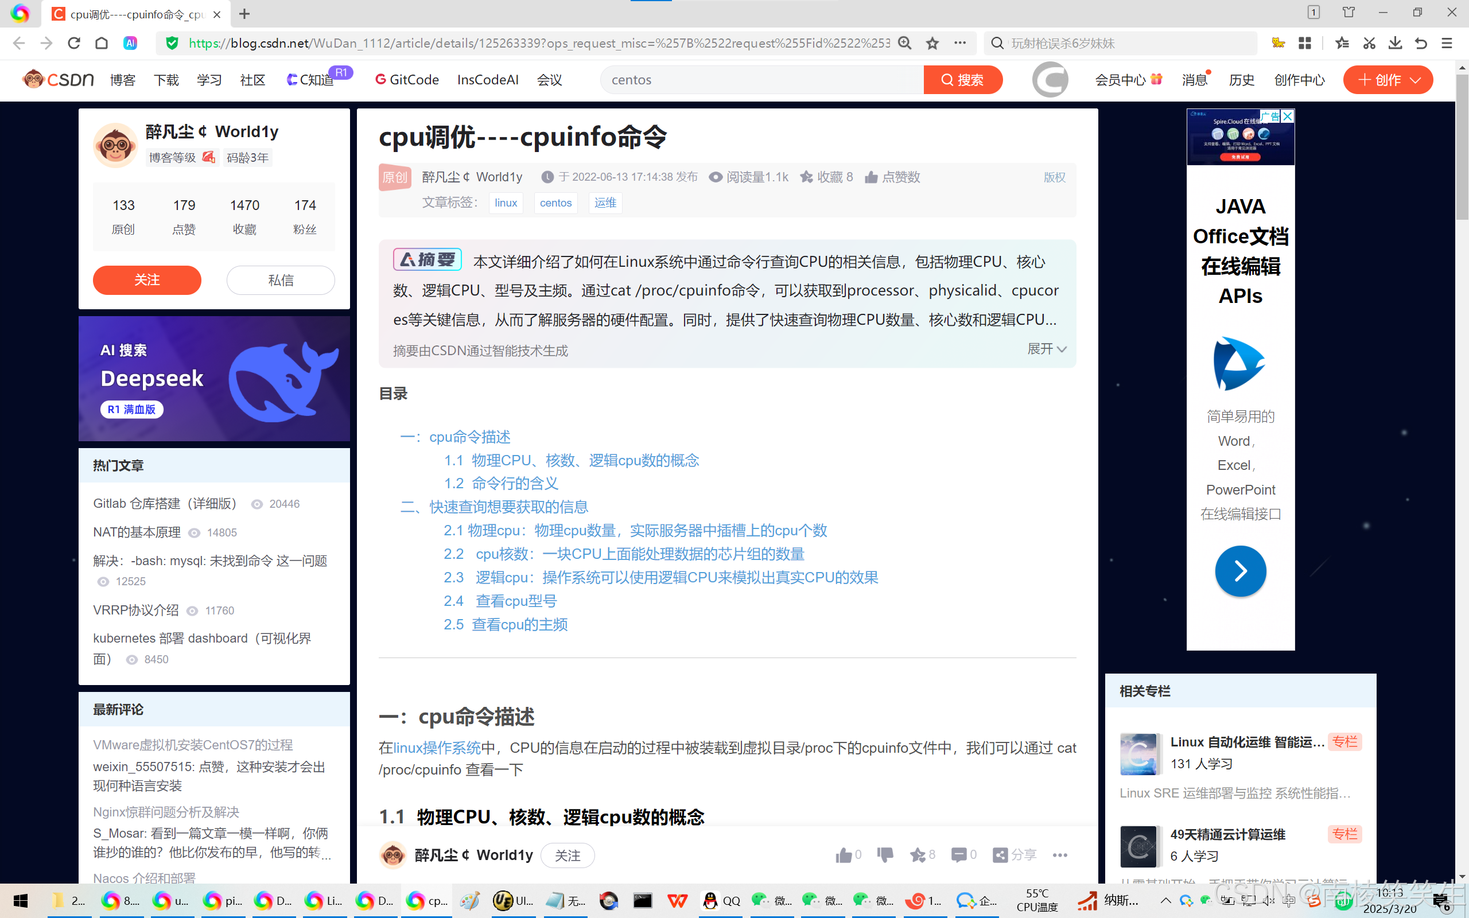
Task: Open dropdown arrow on 创作 button
Action: coord(1416,80)
